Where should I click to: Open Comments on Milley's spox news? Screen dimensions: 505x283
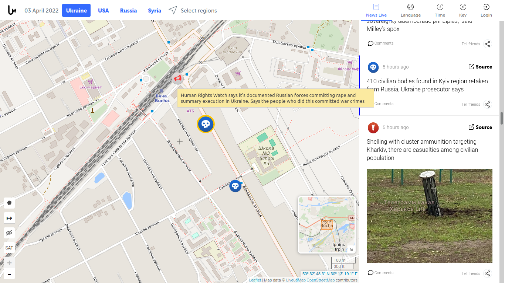tap(380, 43)
